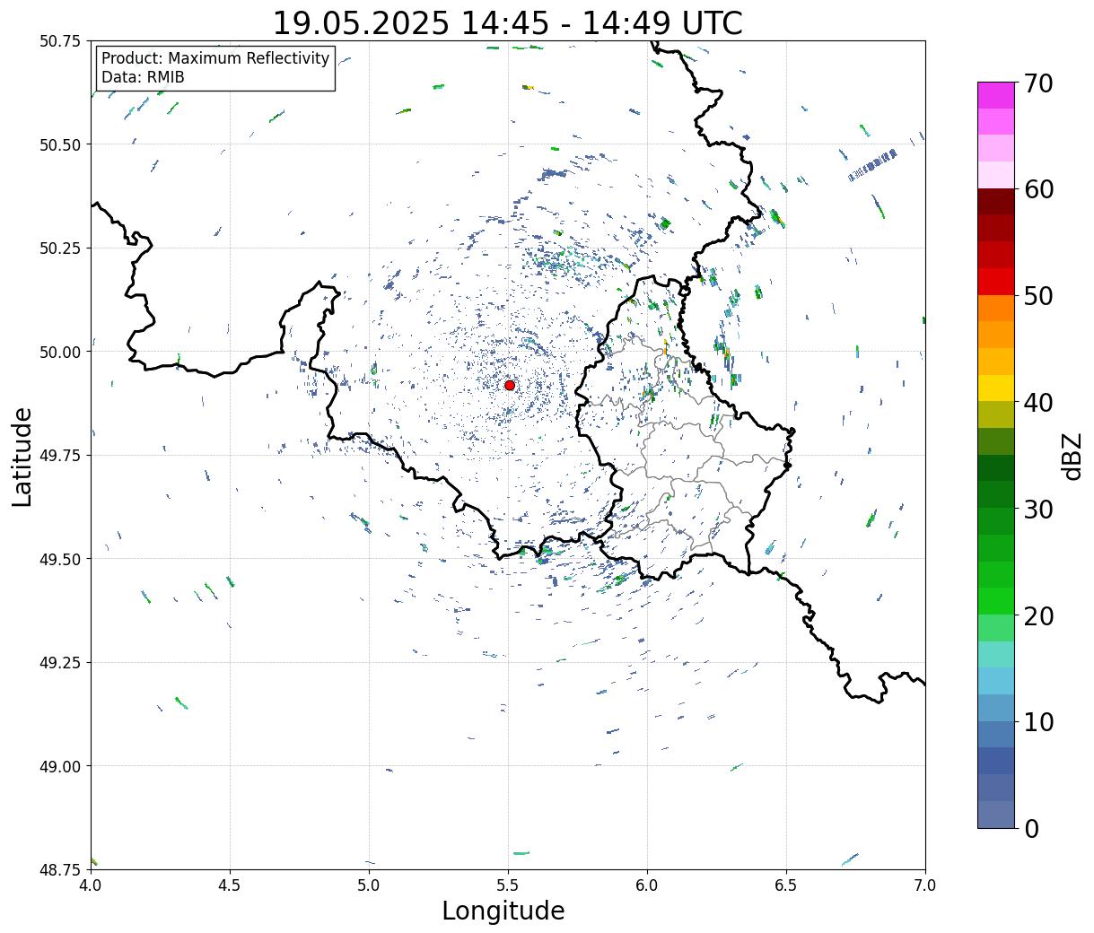1094x933 pixels.
Task: Click the colorbar tick label 0
Action: (x=1031, y=828)
